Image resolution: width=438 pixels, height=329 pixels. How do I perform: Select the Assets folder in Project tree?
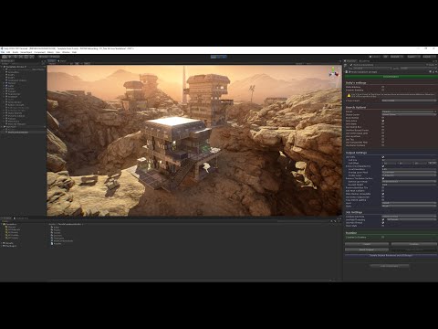(9, 243)
